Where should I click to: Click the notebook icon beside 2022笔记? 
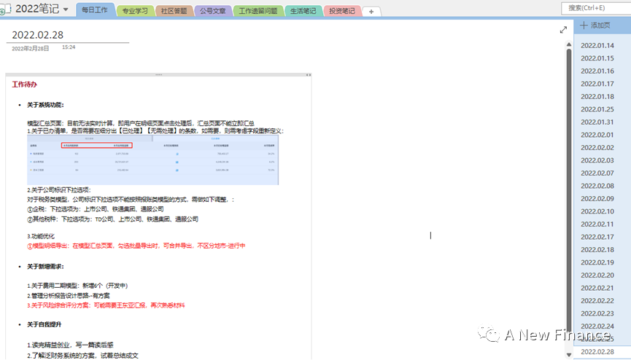pos(6,9)
